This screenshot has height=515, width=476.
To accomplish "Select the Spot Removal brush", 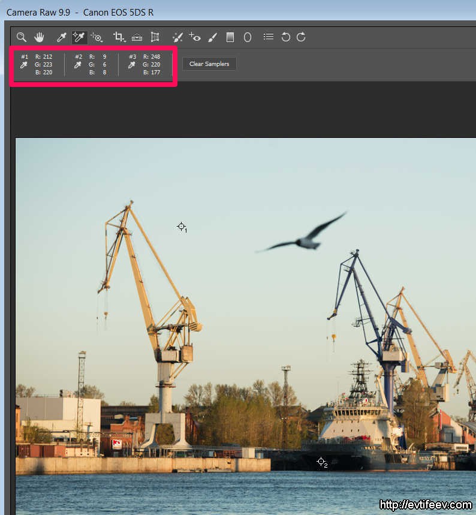I will [x=177, y=37].
